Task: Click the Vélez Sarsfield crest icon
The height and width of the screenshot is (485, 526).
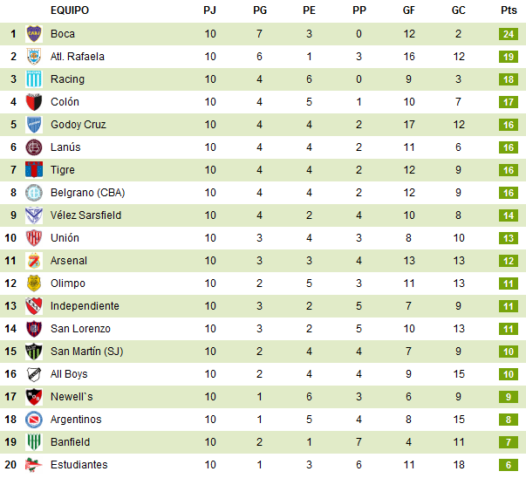Action: coord(34,215)
